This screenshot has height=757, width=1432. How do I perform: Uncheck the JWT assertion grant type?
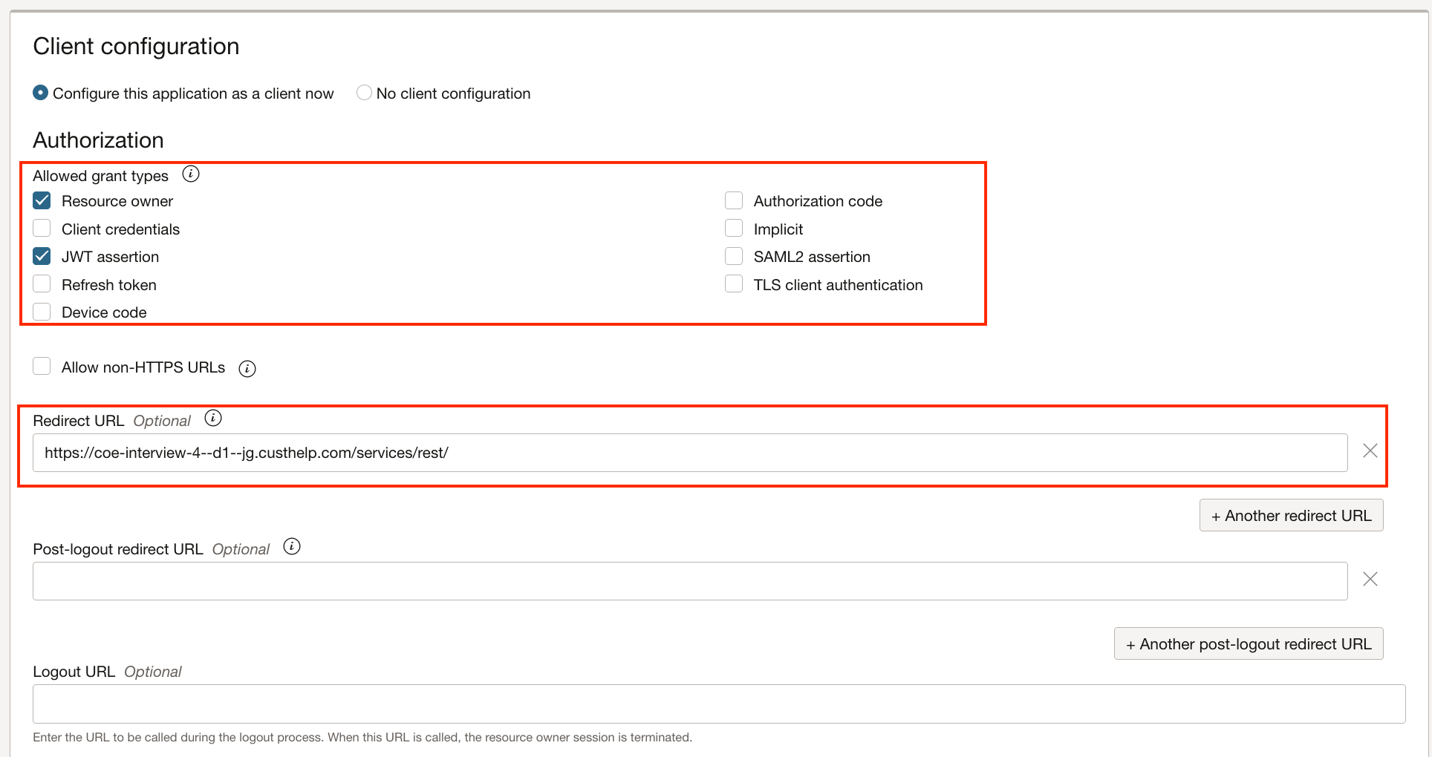(x=42, y=255)
